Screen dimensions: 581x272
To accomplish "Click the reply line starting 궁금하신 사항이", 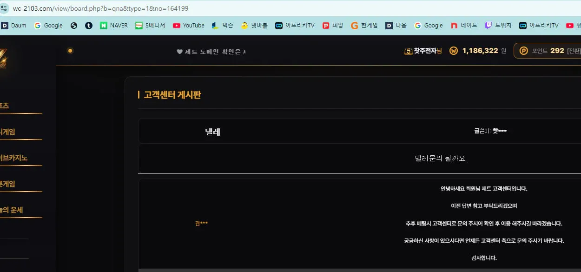I will coord(484,241).
